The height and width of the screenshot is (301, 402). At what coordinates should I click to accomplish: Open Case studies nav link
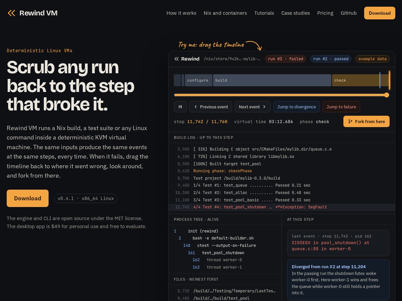pyautogui.click(x=295, y=13)
